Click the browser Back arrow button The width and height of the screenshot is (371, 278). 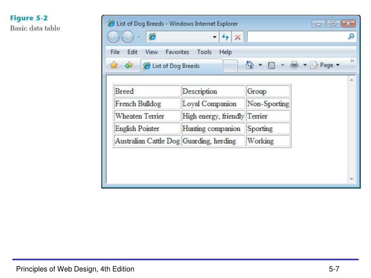tap(113, 37)
